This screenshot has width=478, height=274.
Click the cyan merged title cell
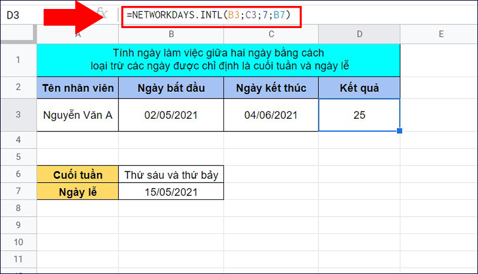[x=218, y=60]
